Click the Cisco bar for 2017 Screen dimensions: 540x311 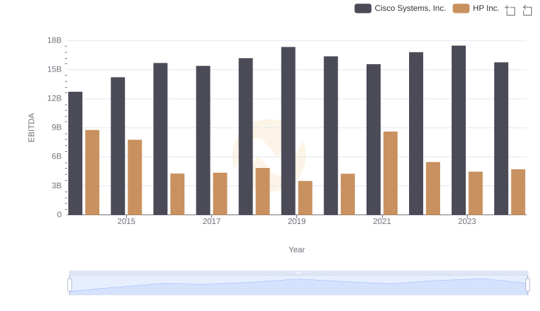(203, 140)
